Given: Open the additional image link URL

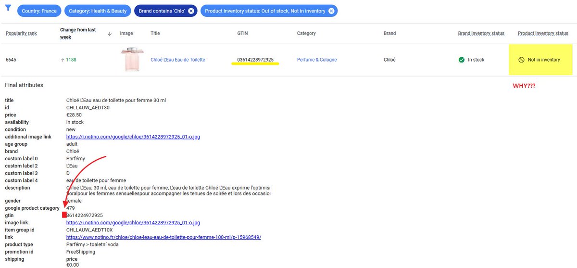Looking at the screenshot, I should coord(133,137).
